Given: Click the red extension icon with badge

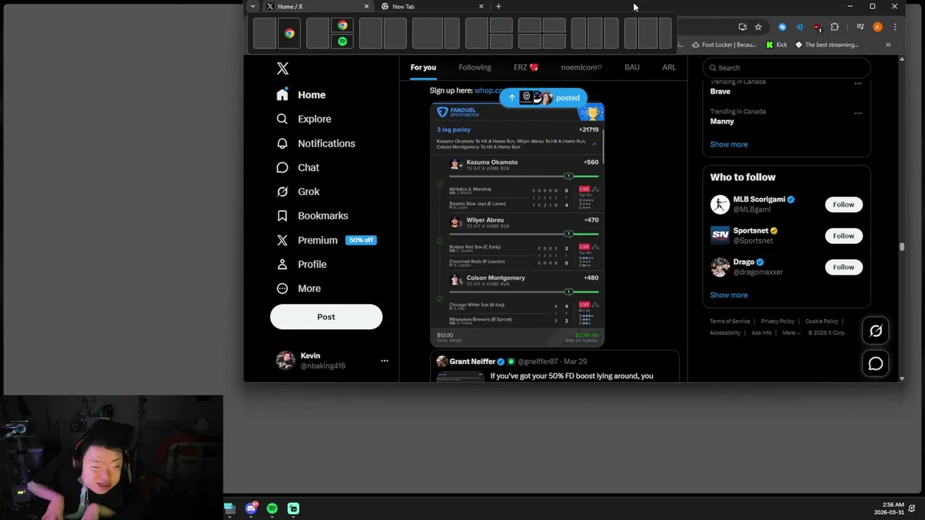Looking at the screenshot, I should pos(817,27).
